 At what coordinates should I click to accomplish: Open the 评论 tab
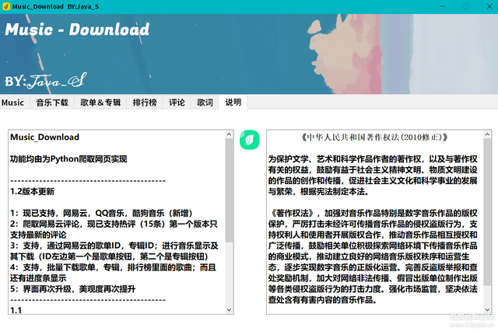[x=177, y=103]
